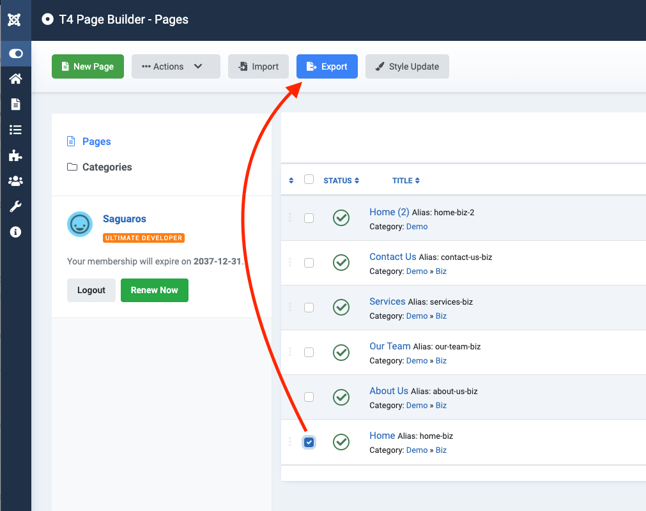The image size is (646, 511).
Task: Uncheck the Home page row checkbox
Action: click(309, 442)
